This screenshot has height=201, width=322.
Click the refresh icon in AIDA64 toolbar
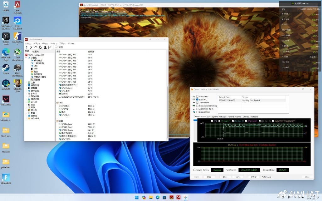click(40, 47)
